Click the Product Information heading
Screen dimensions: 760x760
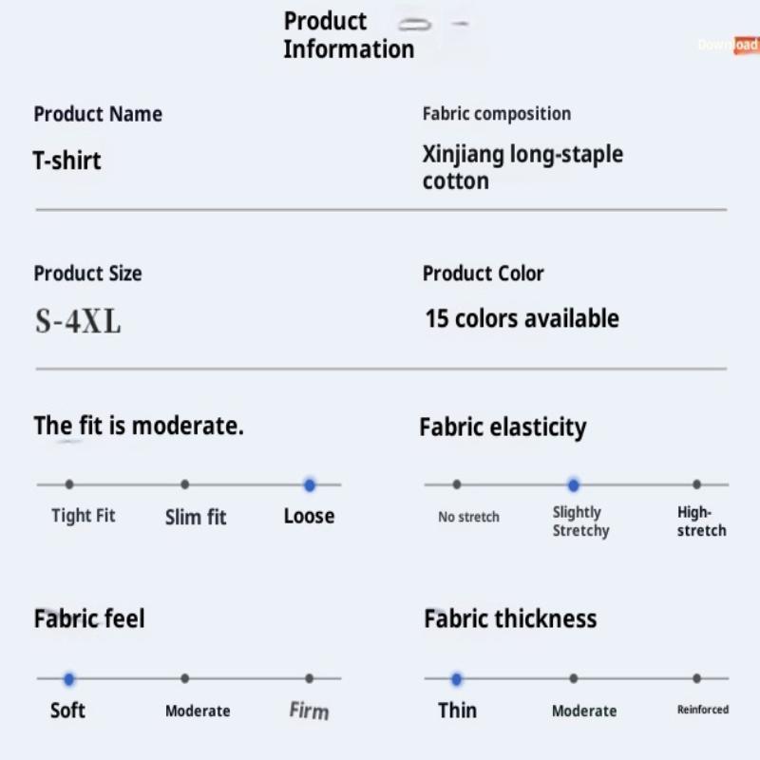[348, 35]
